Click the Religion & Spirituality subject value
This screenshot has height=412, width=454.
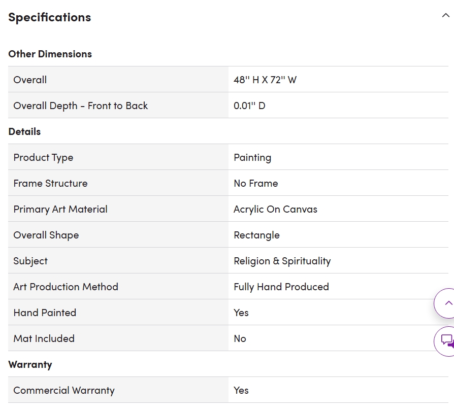282,261
